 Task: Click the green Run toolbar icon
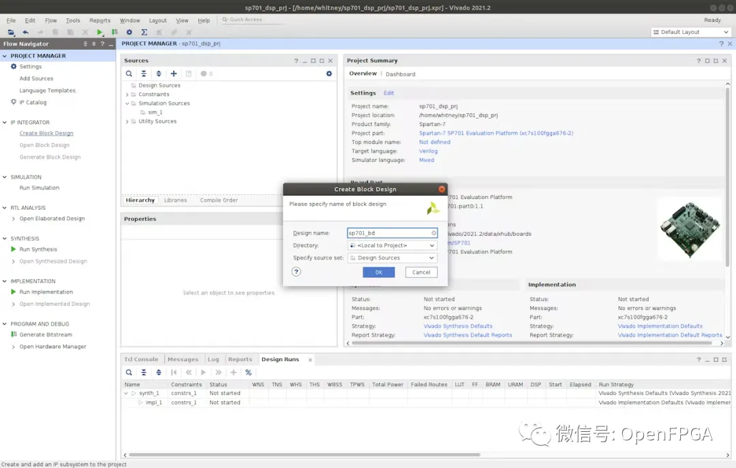click(99, 32)
